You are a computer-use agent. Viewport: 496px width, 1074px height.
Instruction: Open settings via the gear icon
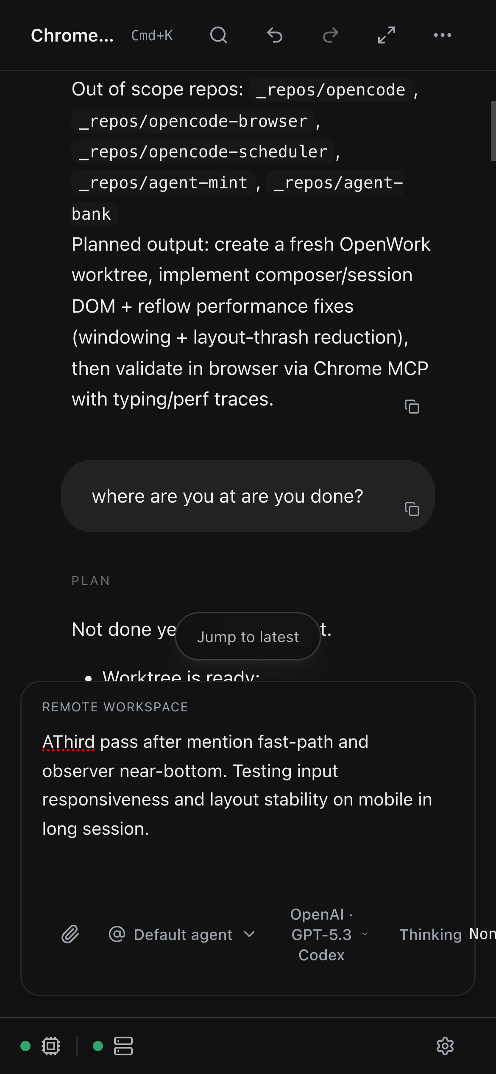click(x=445, y=1046)
